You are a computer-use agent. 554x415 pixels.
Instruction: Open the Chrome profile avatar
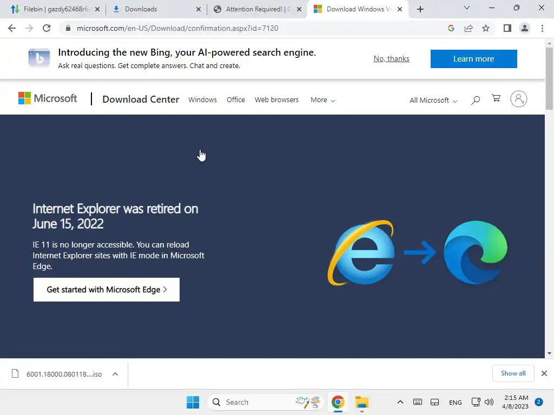(525, 28)
